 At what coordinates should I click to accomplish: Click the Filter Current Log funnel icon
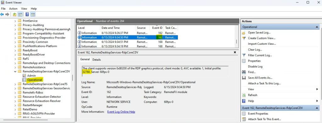[244, 55]
